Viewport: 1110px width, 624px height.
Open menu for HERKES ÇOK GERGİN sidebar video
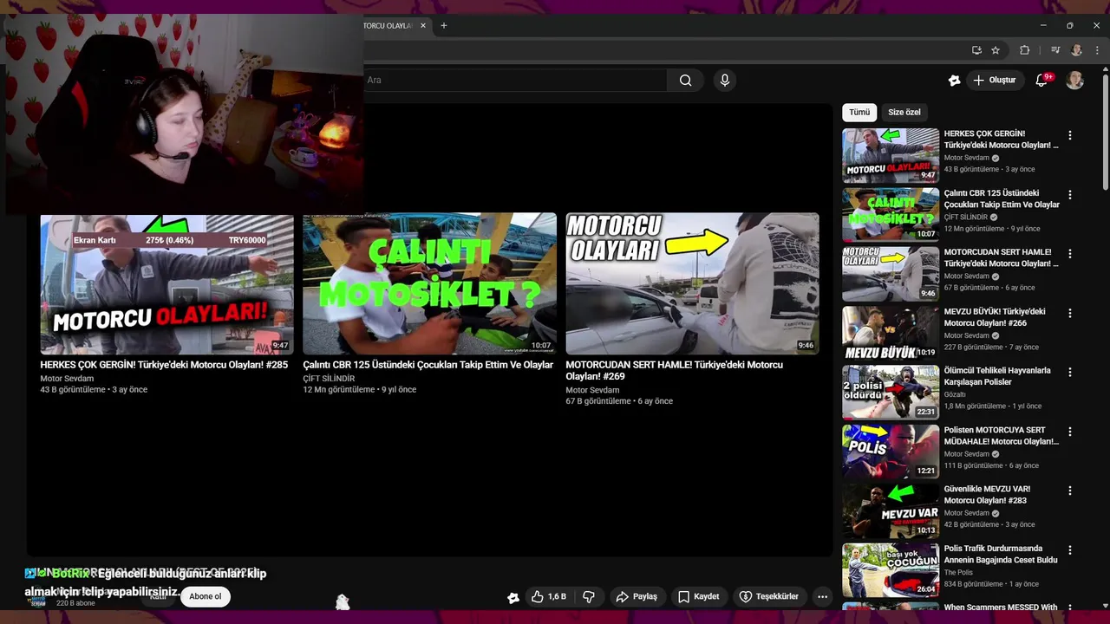point(1070,135)
